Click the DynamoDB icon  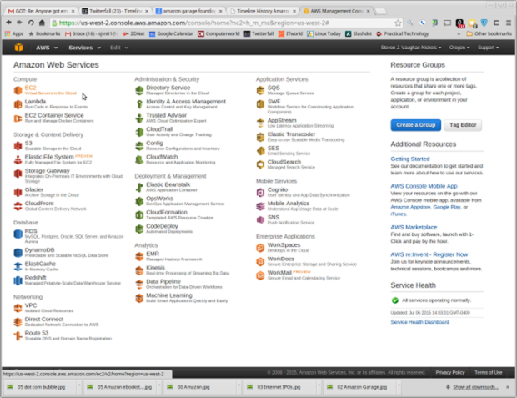(x=18, y=253)
